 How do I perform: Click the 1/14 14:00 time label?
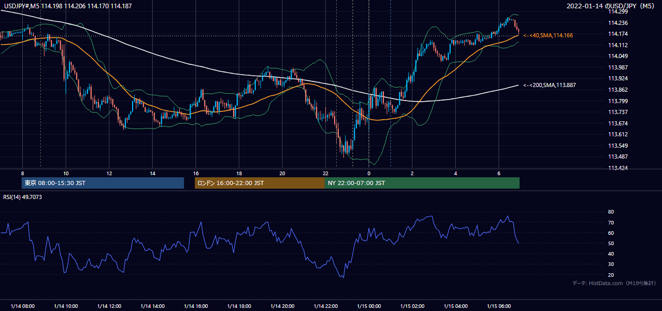(x=152, y=306)
